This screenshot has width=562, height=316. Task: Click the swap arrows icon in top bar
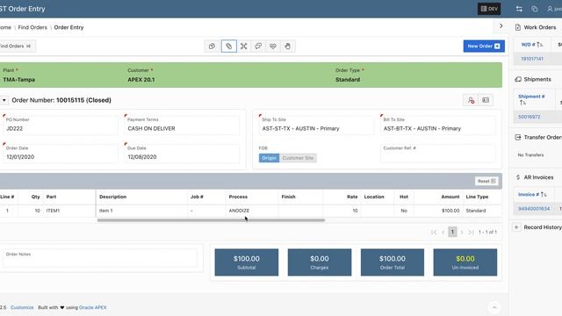tap(519, 9)
